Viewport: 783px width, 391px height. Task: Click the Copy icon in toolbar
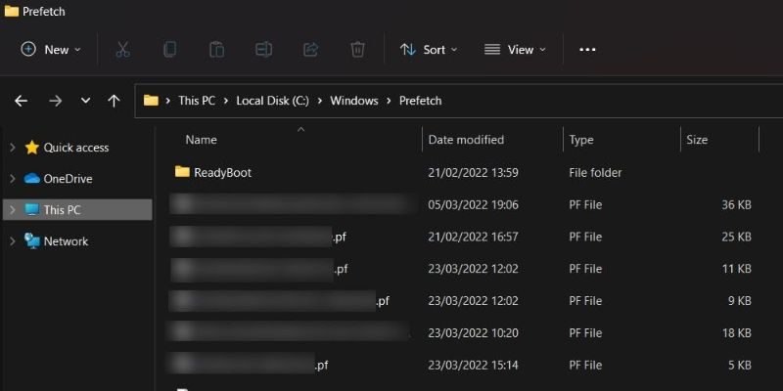click(169, 50)
